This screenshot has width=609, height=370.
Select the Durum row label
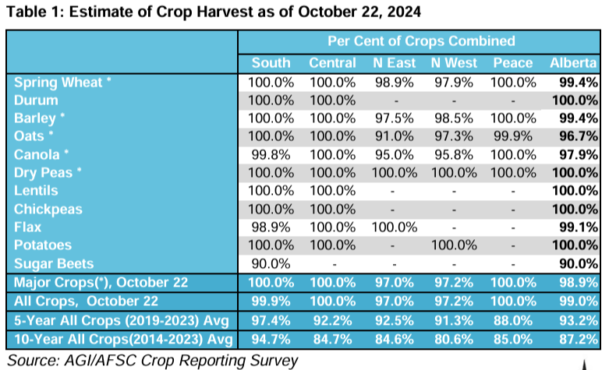pyautogui.click(x=36, y=100)
